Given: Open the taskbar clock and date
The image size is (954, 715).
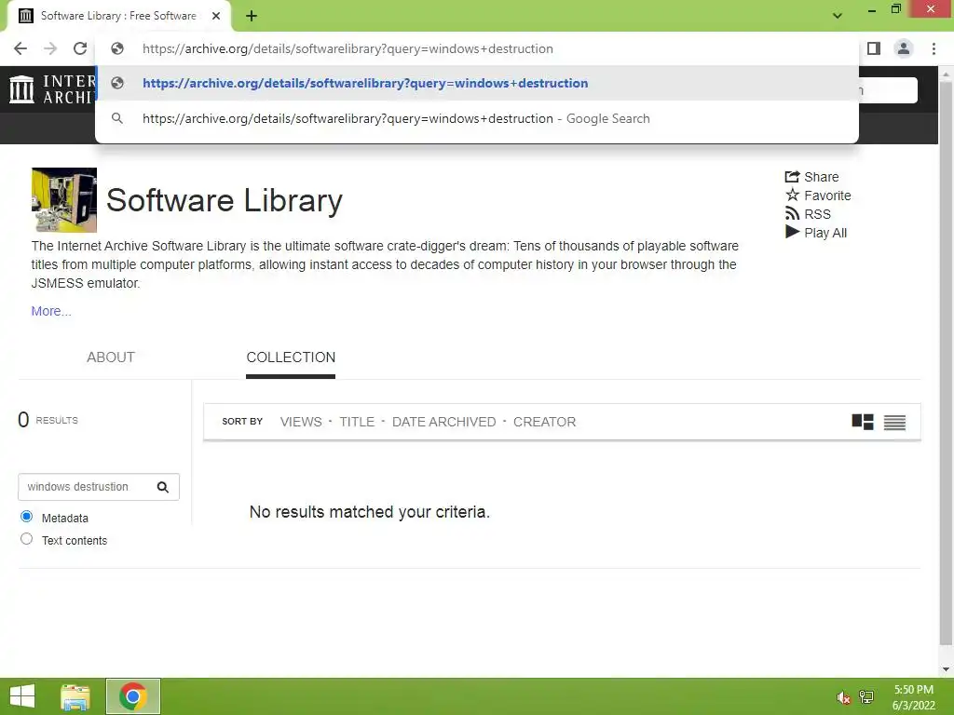Looking at the screenshot, I should 913,697.
